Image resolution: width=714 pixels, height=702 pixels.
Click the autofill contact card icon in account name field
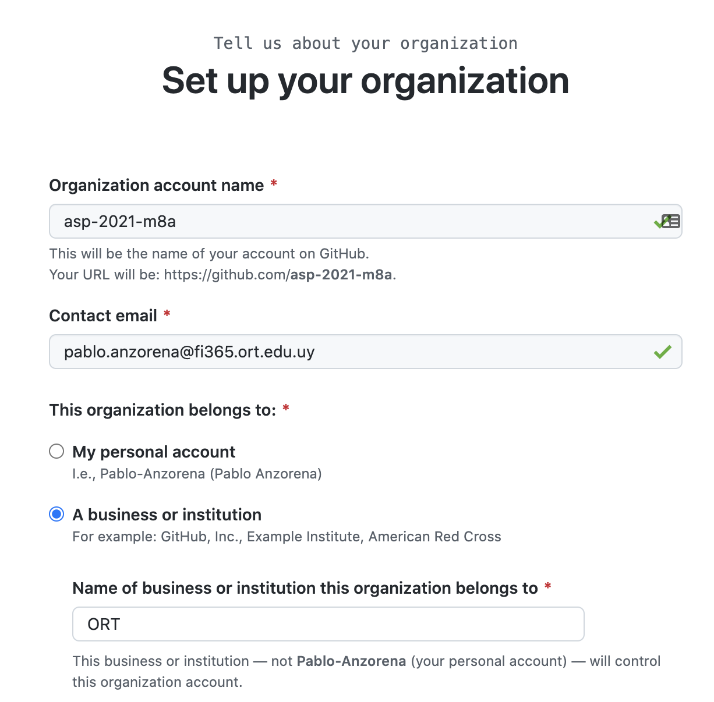tap(671, 221)
